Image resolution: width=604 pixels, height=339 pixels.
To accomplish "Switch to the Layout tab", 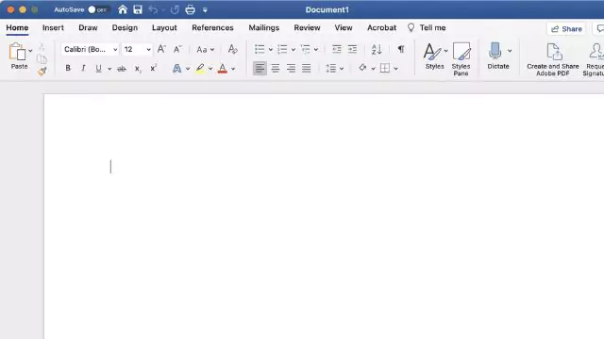I will coord(164,27).
